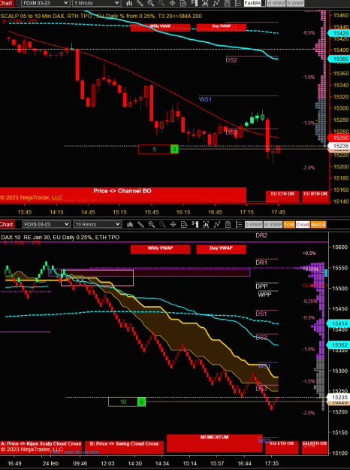Click the DPP pivot label

tap(261, 287)
